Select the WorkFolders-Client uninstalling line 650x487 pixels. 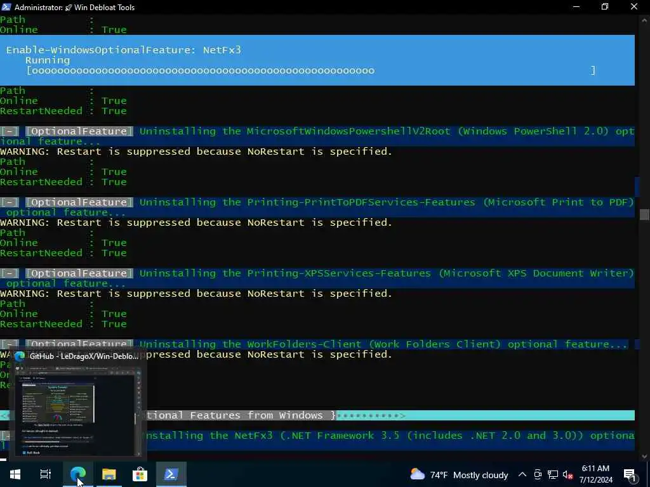coord(314,344)
